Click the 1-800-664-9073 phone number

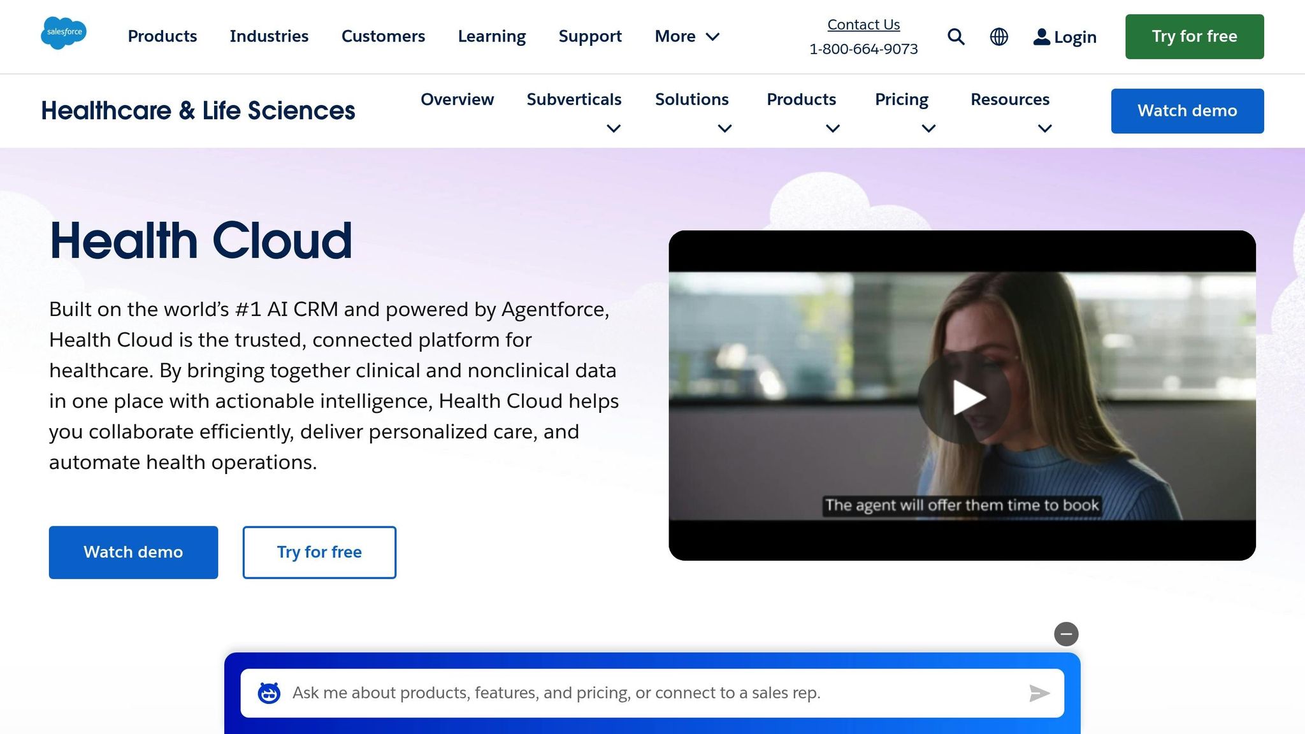click(863, 48)
